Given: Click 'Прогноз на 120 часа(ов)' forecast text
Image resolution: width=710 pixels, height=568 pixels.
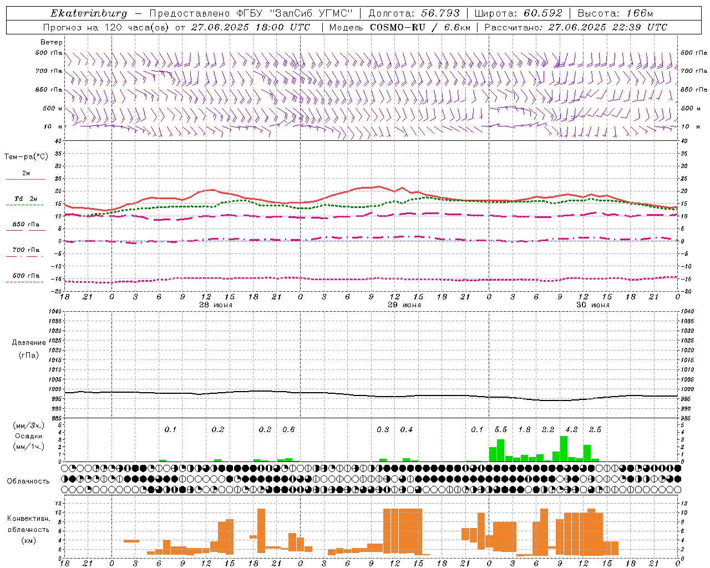Looking at the screenshot, I should pyautogui.click(x=107, y=27).
